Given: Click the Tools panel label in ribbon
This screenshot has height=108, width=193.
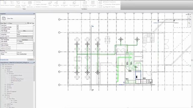Looking at the screenshot, I should (x=24, y=9).
